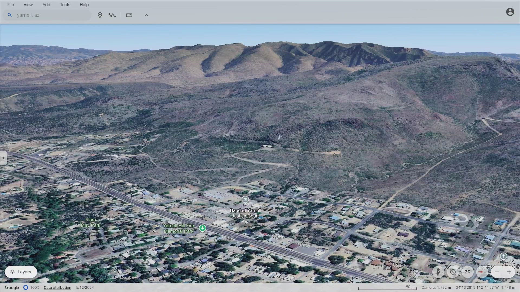Open the account profile icon
The image size is (520, 292).
(x=510, y=12)
